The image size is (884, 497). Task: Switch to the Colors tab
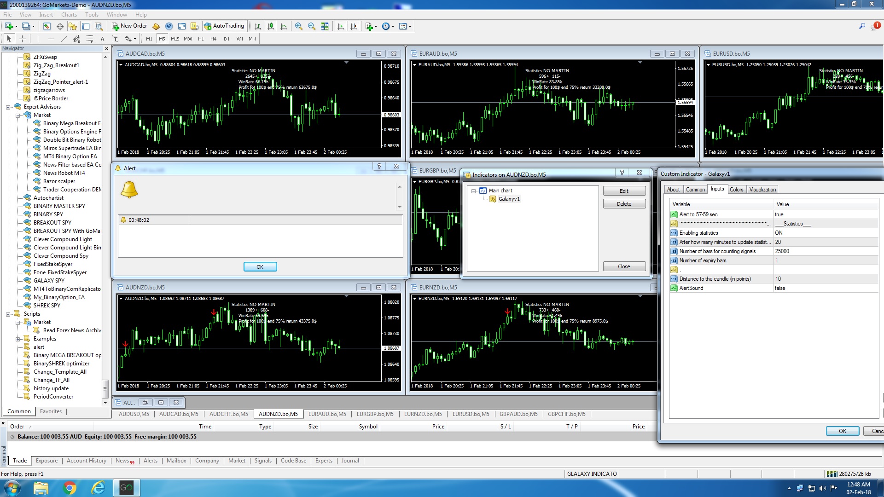coord(736,190)
